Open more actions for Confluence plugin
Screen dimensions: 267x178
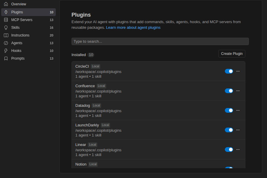pos(238,91)
